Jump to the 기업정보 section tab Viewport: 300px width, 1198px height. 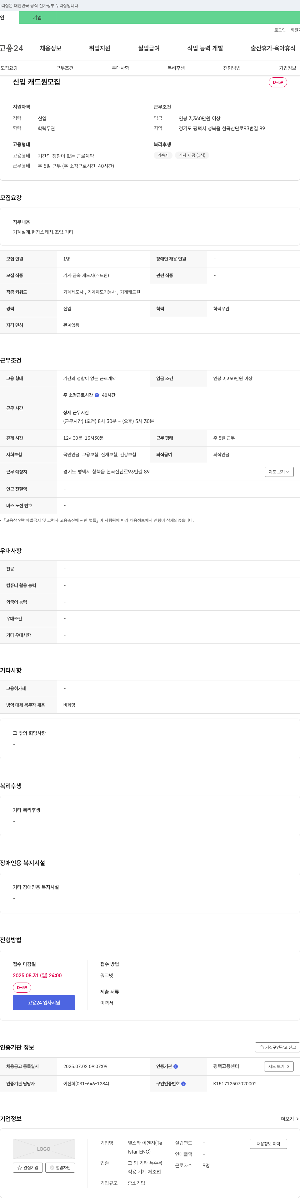(x=287, y=68)
